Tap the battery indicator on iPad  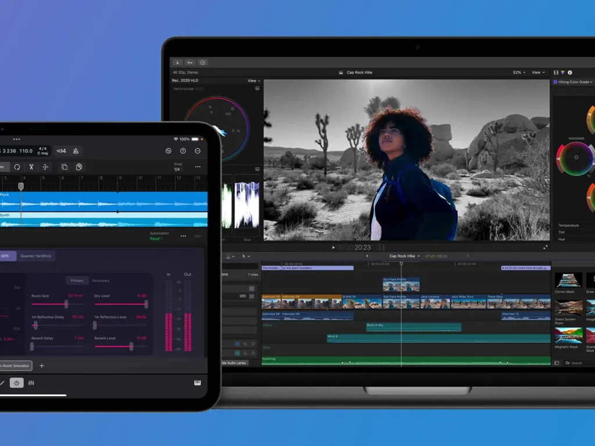click(x=195, y=139)
